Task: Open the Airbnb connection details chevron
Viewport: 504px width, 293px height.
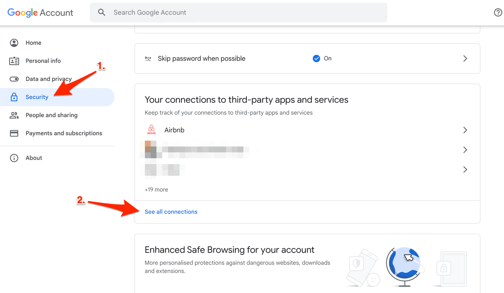Action: [465, 130]
